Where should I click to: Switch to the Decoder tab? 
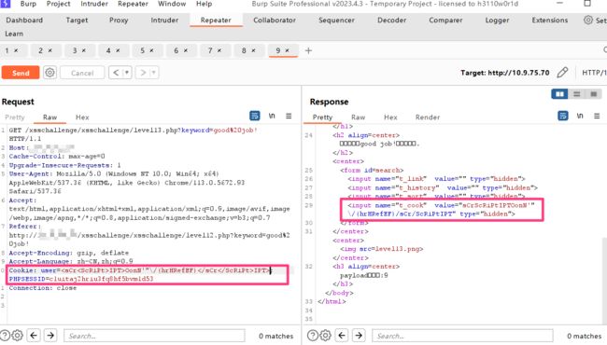(x=392, y=21)
